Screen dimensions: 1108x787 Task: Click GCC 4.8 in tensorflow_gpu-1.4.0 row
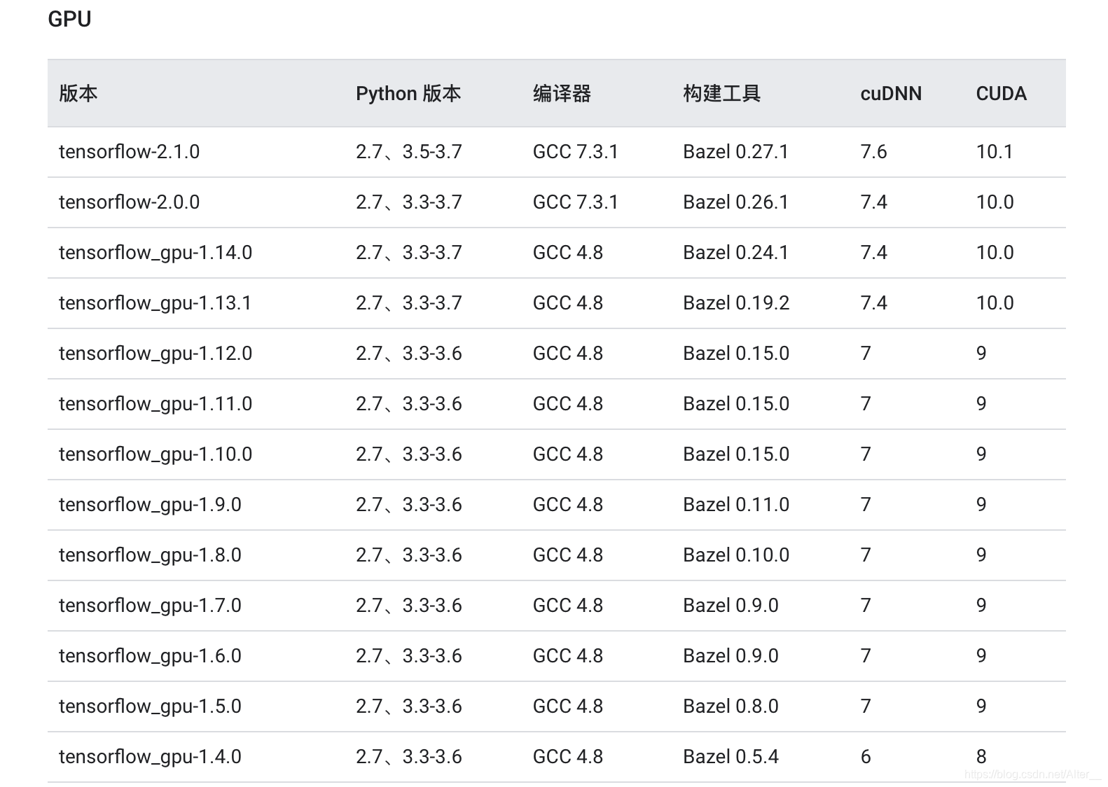[x=568, y=757]
